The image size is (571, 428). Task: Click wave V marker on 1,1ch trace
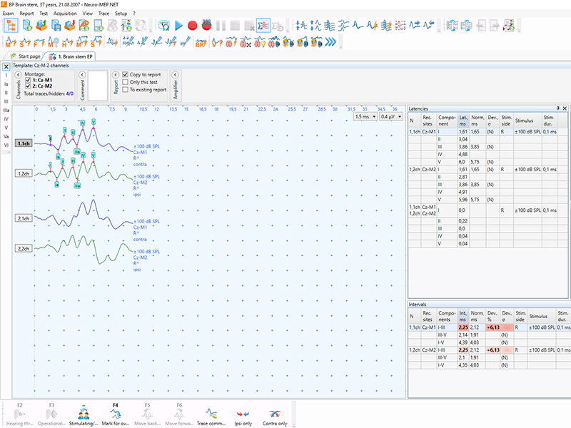click(94, 122)
